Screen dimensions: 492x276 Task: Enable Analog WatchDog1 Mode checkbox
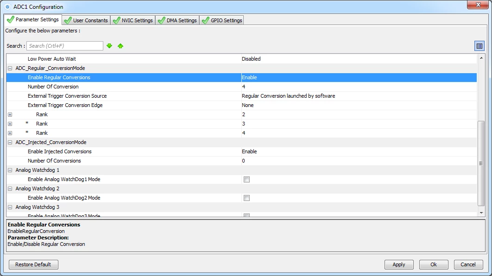[246, 179]
